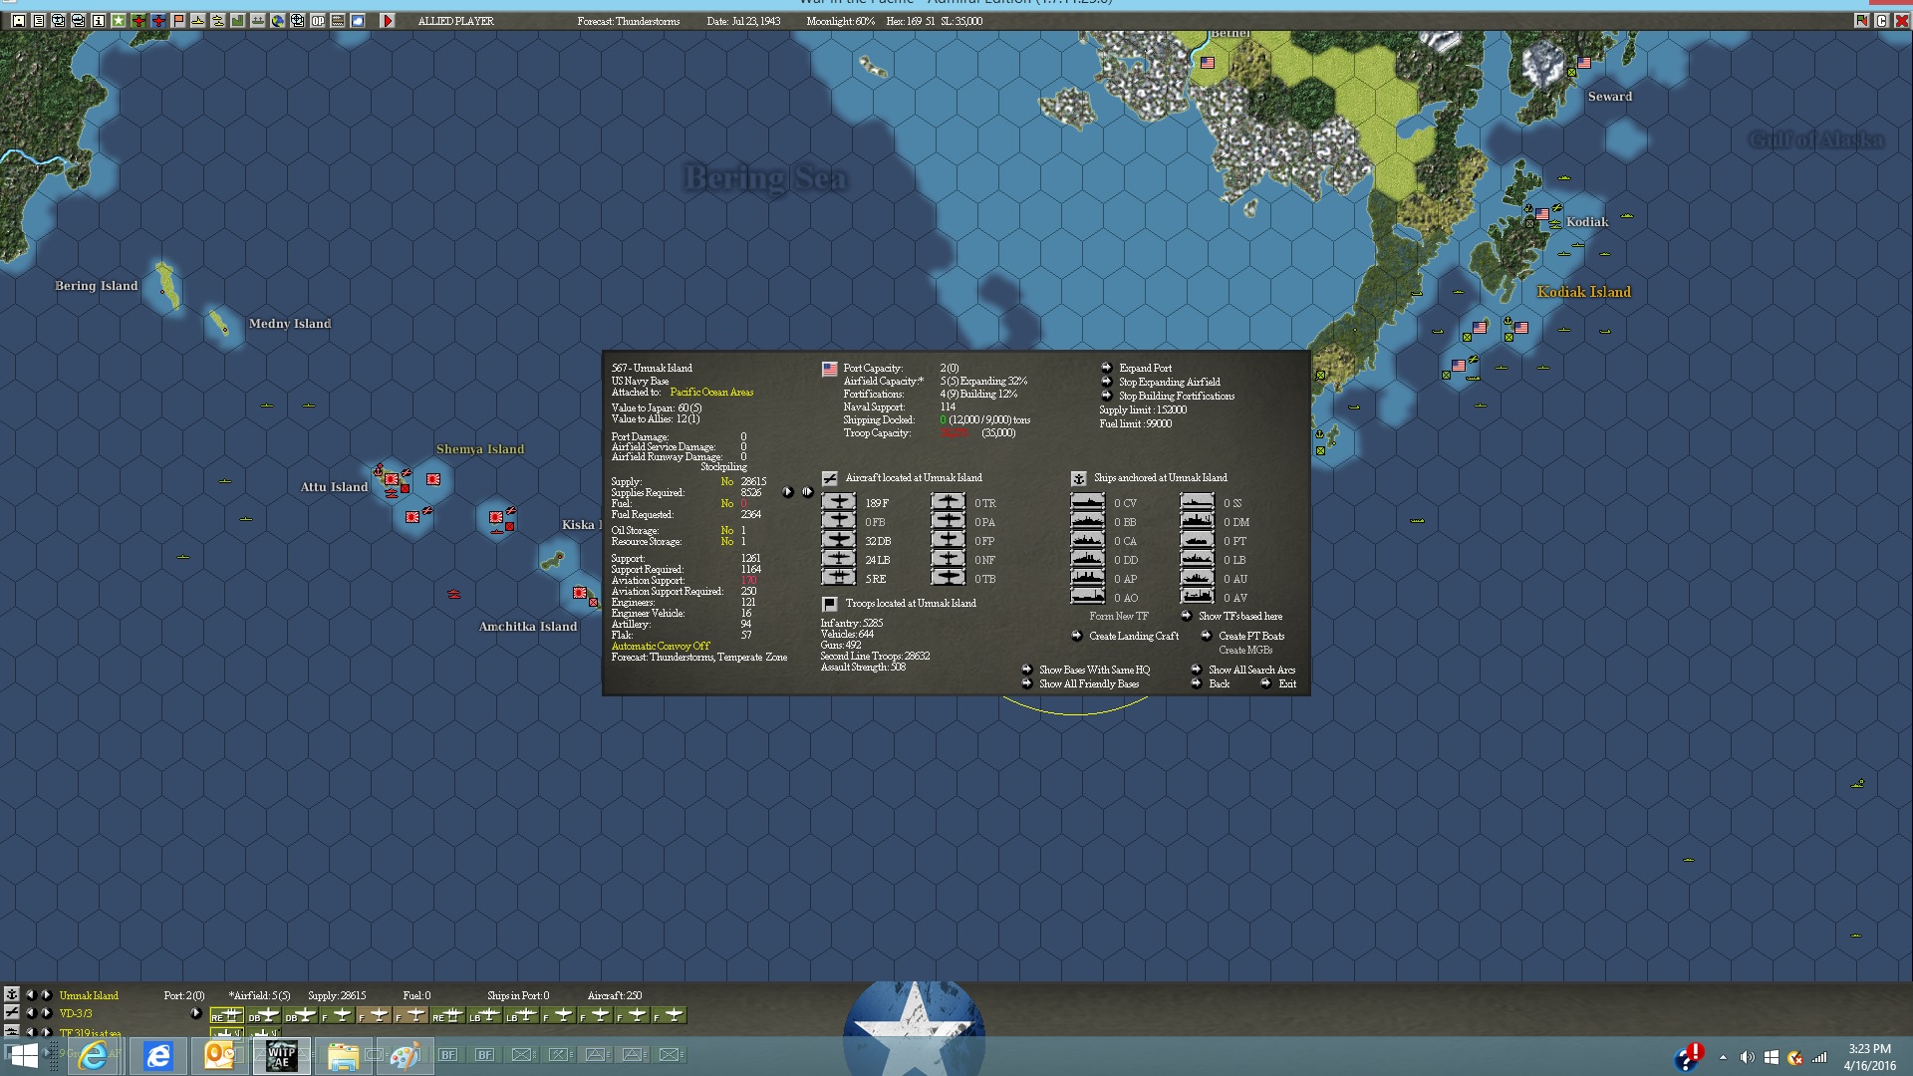Click Create Landing Craft
The height and width of the screenshot is (1076, 1913).
point(1133,636)
